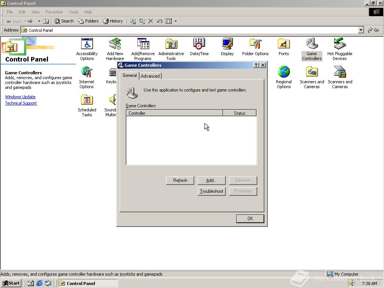Open Scanners and Cameras scanner icon
The height and width of the screenshot is (288, 384).
[x=340, y=77]
